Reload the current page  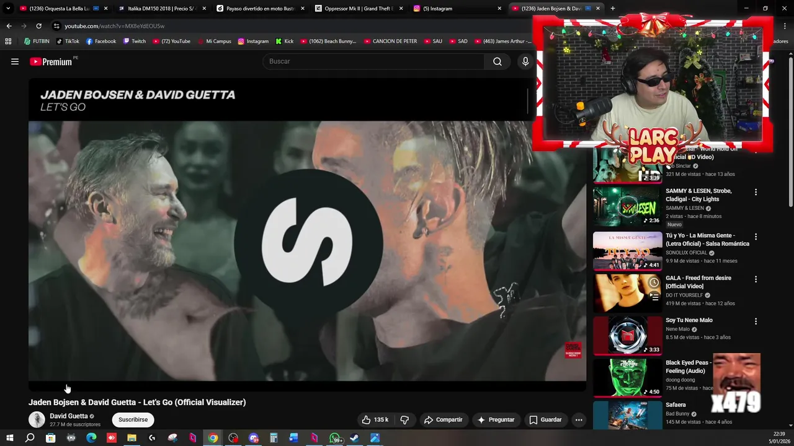tap(38, 26)
